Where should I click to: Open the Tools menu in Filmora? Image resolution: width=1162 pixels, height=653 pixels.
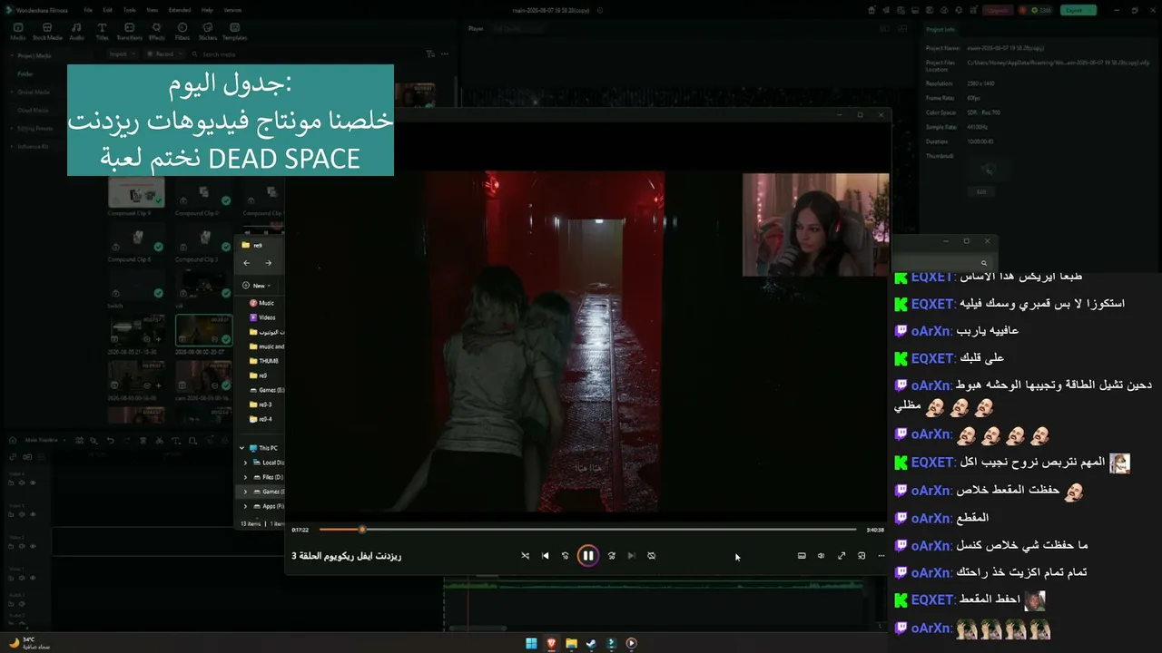click(130, 10)
